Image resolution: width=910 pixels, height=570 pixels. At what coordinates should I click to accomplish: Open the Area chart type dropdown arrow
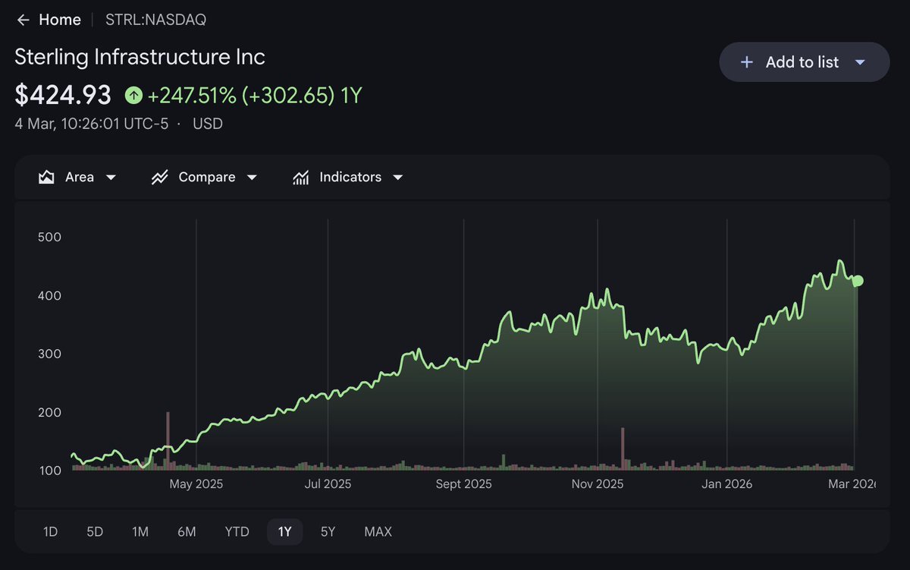(111, 178)
